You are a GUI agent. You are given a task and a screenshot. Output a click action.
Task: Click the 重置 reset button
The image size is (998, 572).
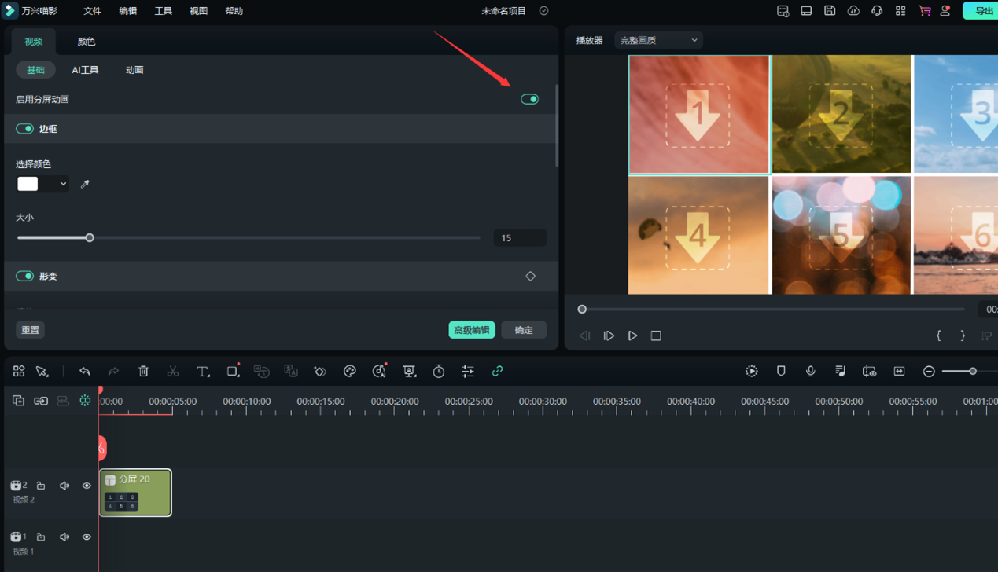(x=31, y=330)
